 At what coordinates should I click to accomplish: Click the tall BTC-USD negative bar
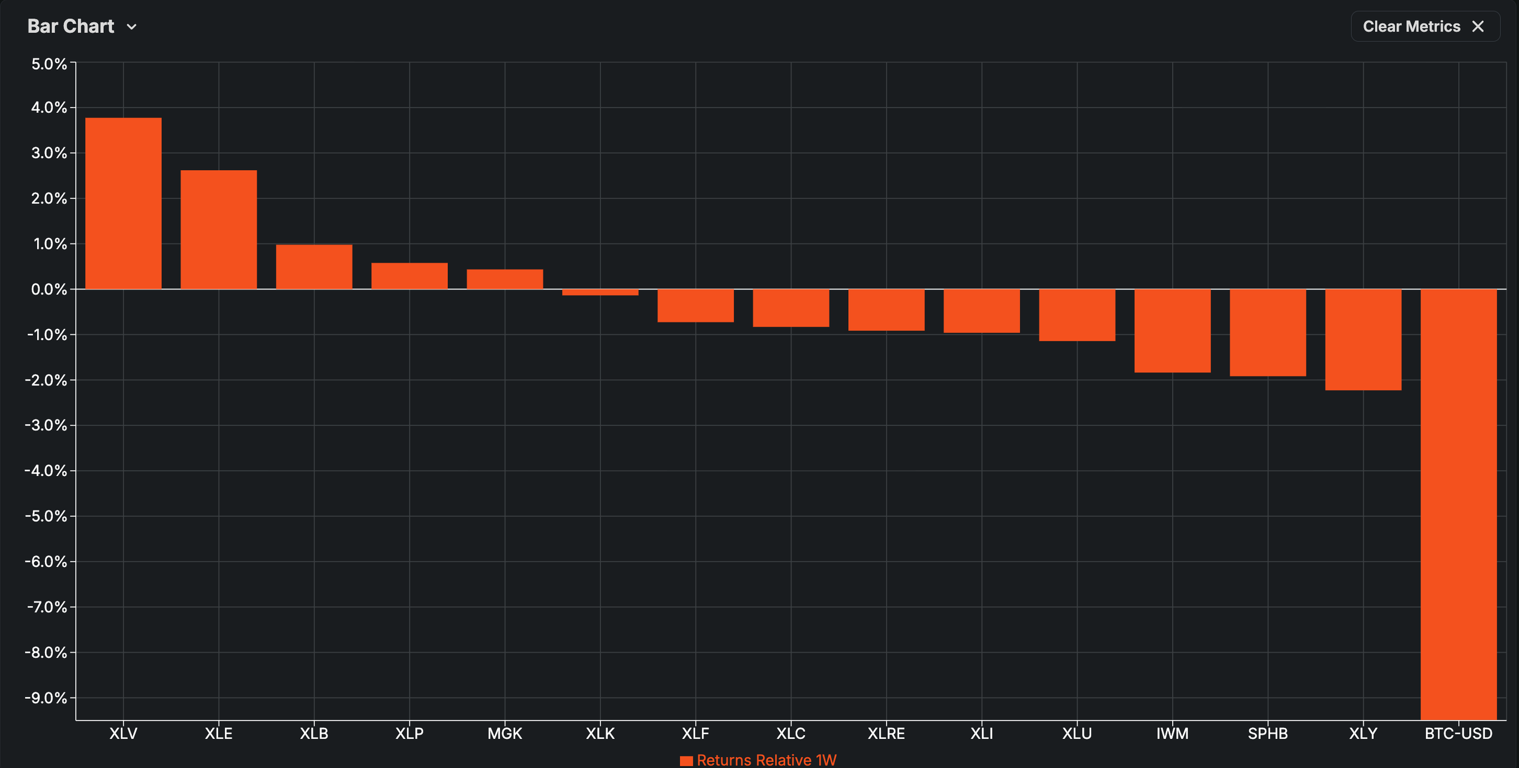pyautogui.click(x=1459, y=504)
